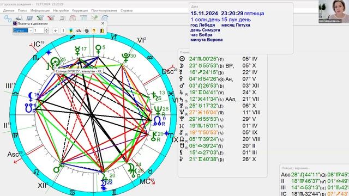
Task: Increase step value with up arrow
Action: pos(46,29)
